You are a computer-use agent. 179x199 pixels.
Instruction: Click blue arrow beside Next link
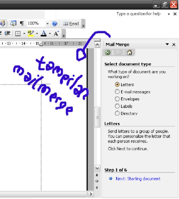coord(111,179)
